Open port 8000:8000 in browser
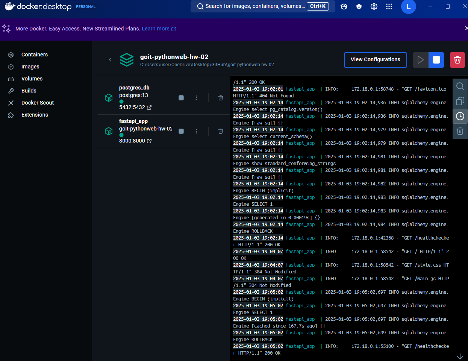Screen dimensions: 468x361 [x=135, y=141]
